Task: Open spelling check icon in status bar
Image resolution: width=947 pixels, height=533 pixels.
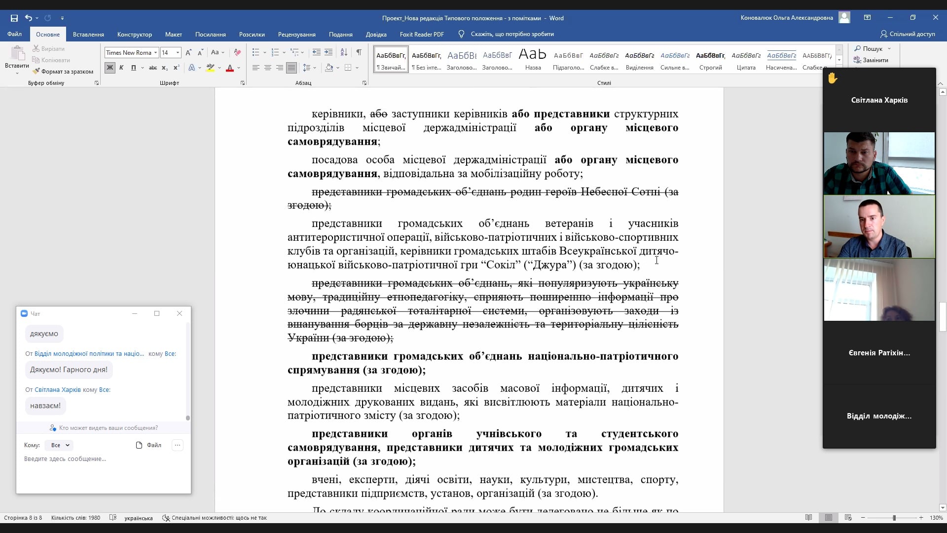Action: tap(113, 518)
